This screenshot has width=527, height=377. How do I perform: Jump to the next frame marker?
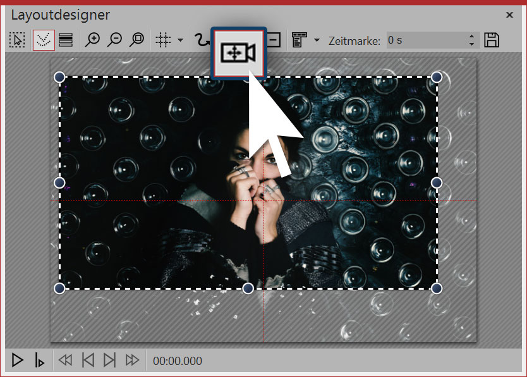[109, 360]
